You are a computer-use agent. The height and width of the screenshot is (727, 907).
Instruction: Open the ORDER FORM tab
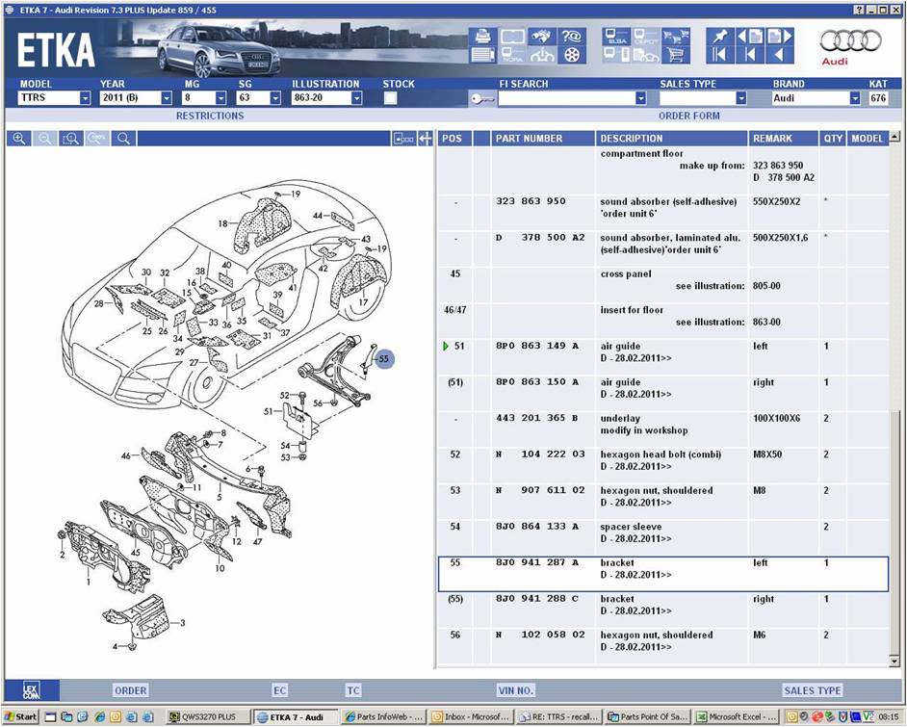[689, 116]
